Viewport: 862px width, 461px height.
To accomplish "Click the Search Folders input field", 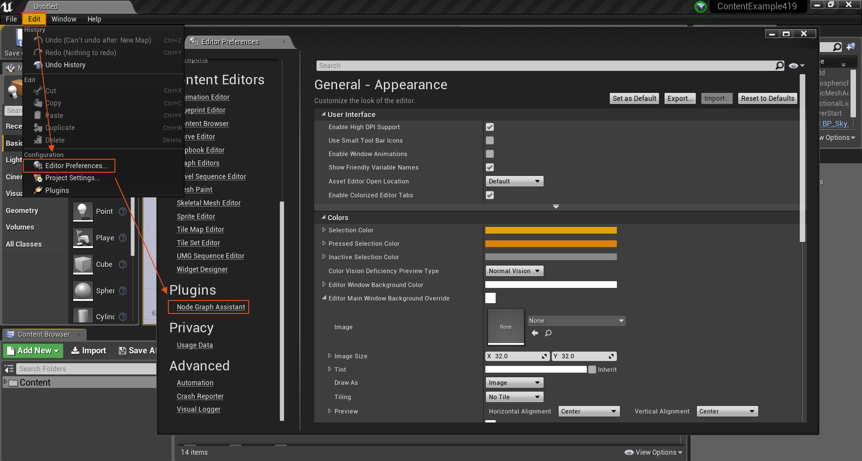I will [x=86, y=369].
